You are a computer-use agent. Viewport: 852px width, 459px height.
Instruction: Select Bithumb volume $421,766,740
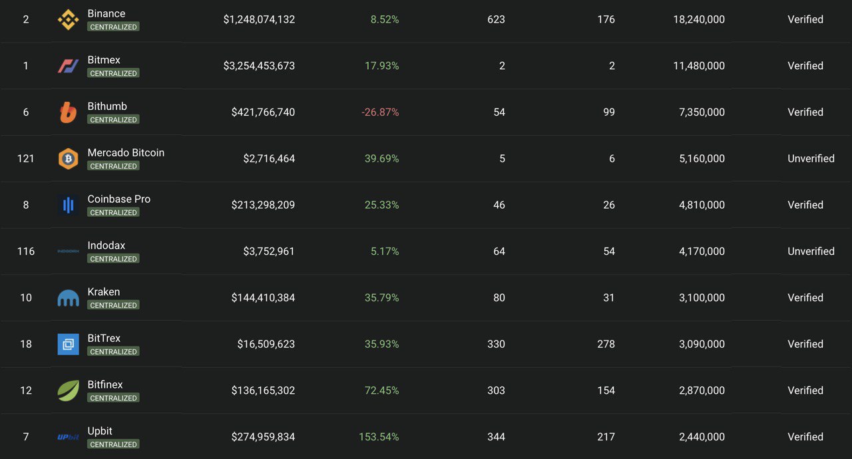pyautogui.click(x=263, y=112)
